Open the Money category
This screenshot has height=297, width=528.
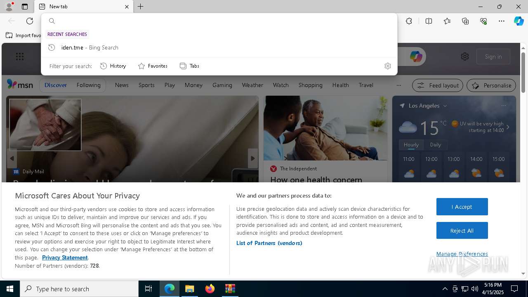click(193, 85)
